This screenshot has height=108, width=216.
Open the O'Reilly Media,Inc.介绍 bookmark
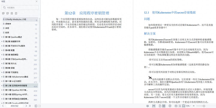pyautogui.click(x=20, y=19)
